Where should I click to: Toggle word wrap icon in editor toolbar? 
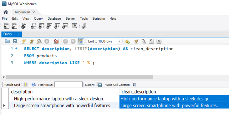coord(159,41)
